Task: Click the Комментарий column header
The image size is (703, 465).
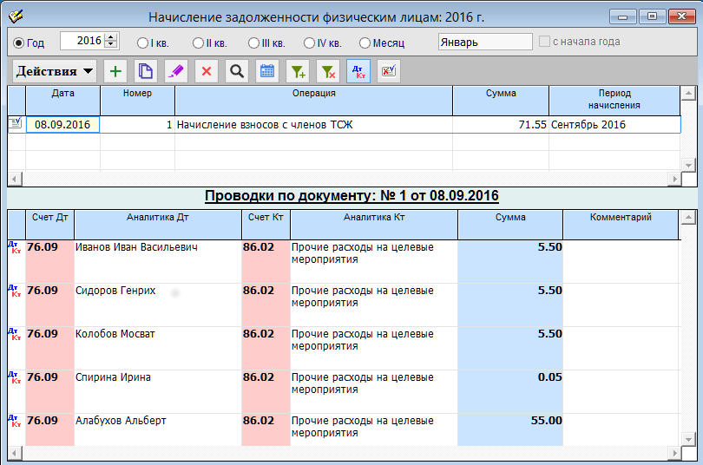Action: 621,225
